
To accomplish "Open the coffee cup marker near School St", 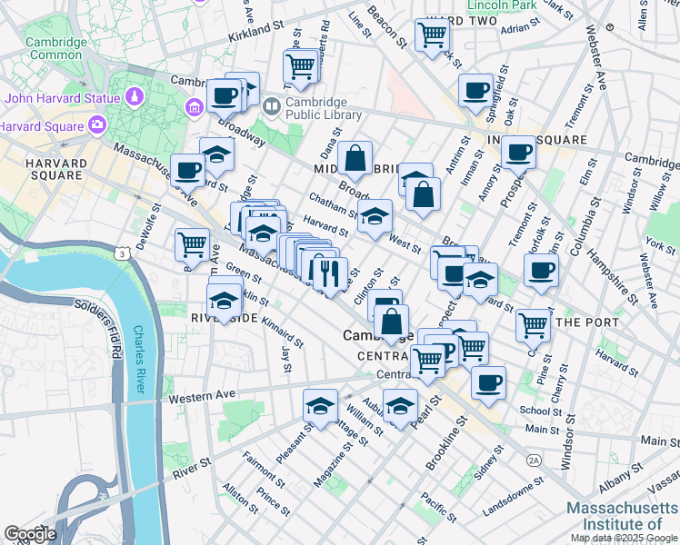I will click(488, 386).
